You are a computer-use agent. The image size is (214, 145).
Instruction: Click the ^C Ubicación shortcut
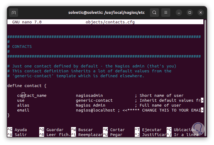pos(181,130)
